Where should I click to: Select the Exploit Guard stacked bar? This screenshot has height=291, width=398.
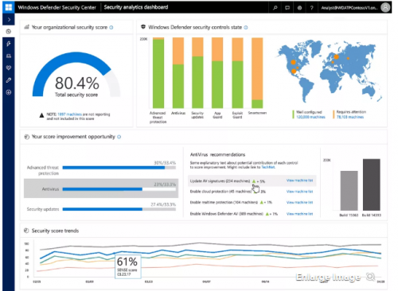(237, 73)
